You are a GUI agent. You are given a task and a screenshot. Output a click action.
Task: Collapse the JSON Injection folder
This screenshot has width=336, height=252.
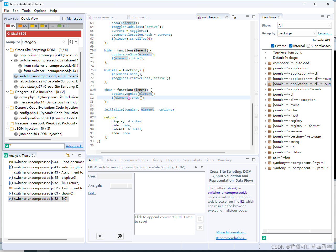coord(7,129)
